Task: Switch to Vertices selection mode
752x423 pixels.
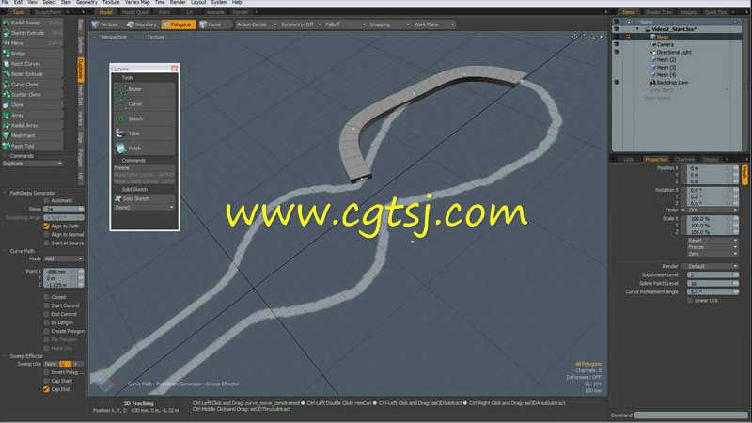Action: click(104, 24)
